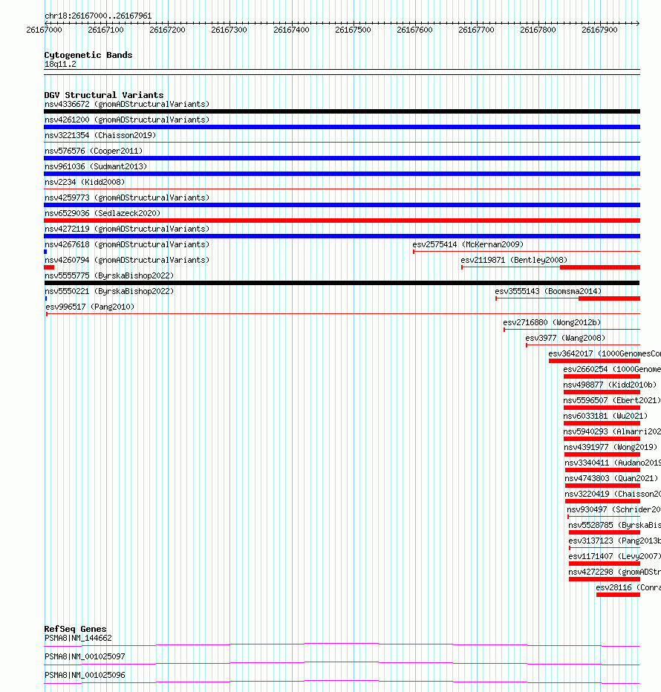This screenshot has height=692, width=661.
Task: Click the 18q11.2 band label
Action: [60, 65]
